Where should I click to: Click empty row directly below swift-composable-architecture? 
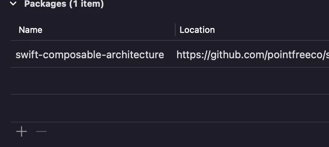click(x=170, y=81)
